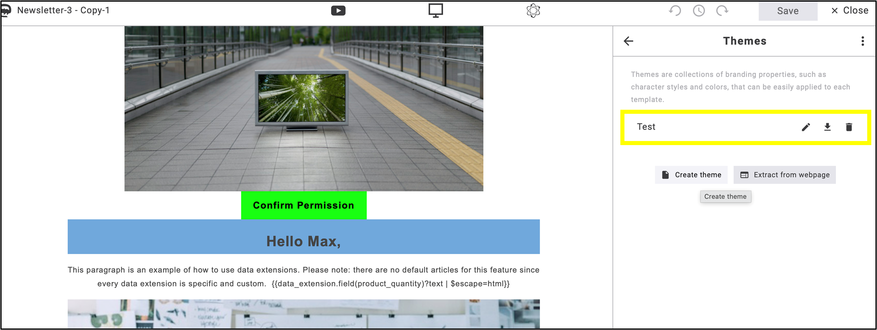Download the Test theme
Viewport: 877px width, 330px height.
tap(827, 127)
